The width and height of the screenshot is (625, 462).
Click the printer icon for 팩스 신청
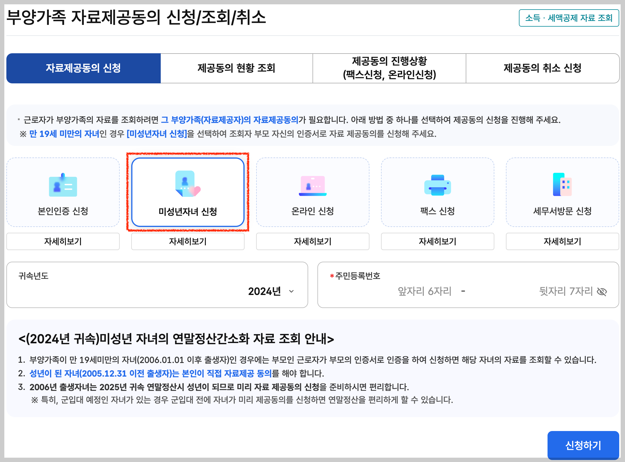coord(437,185)
